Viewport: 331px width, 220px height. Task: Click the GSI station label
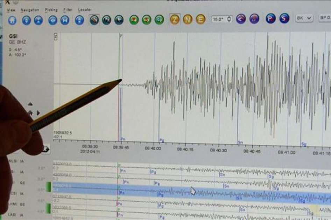tap(13, 36)
